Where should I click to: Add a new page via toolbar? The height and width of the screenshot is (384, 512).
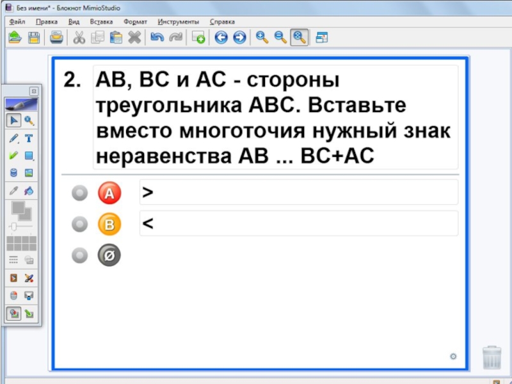click(x=198, y=38)
